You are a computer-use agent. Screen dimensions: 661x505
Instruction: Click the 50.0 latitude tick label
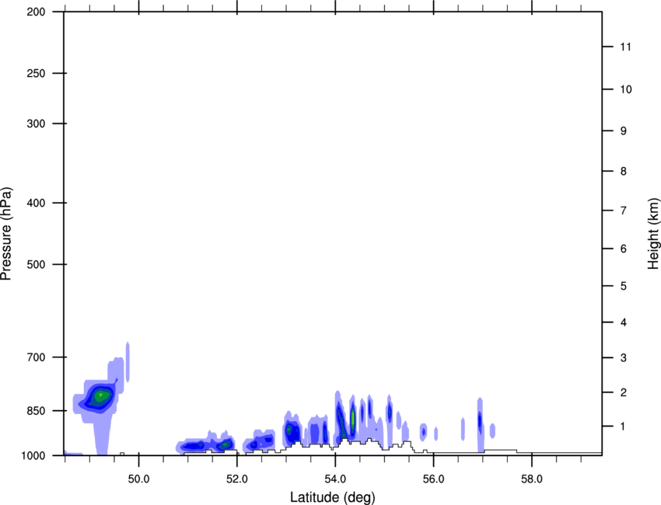(x=138, y=479)
